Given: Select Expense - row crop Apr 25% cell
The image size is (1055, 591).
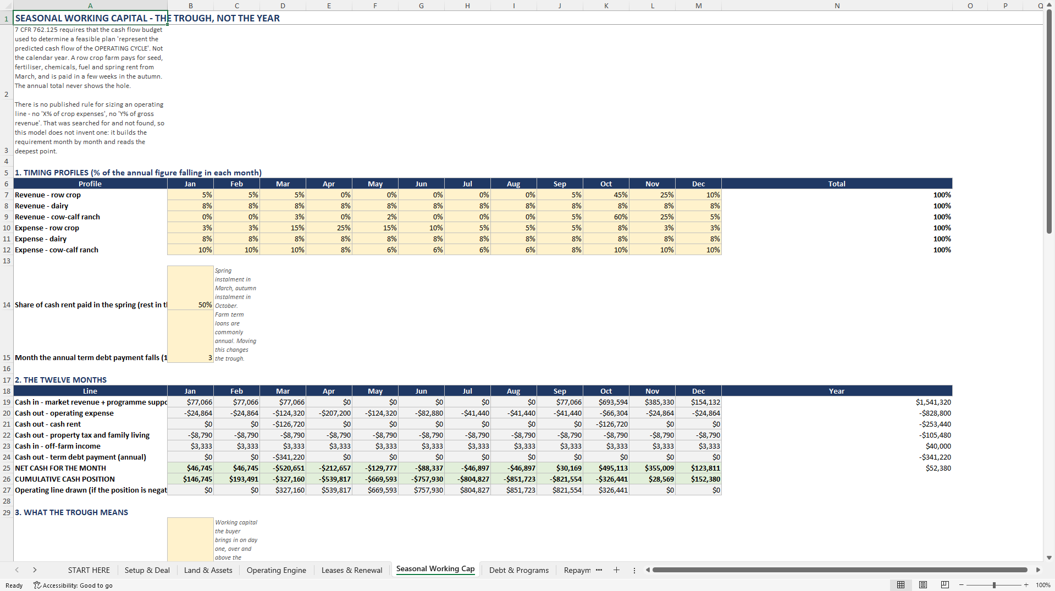Looking at the screenshot, I should click(329, 228).
